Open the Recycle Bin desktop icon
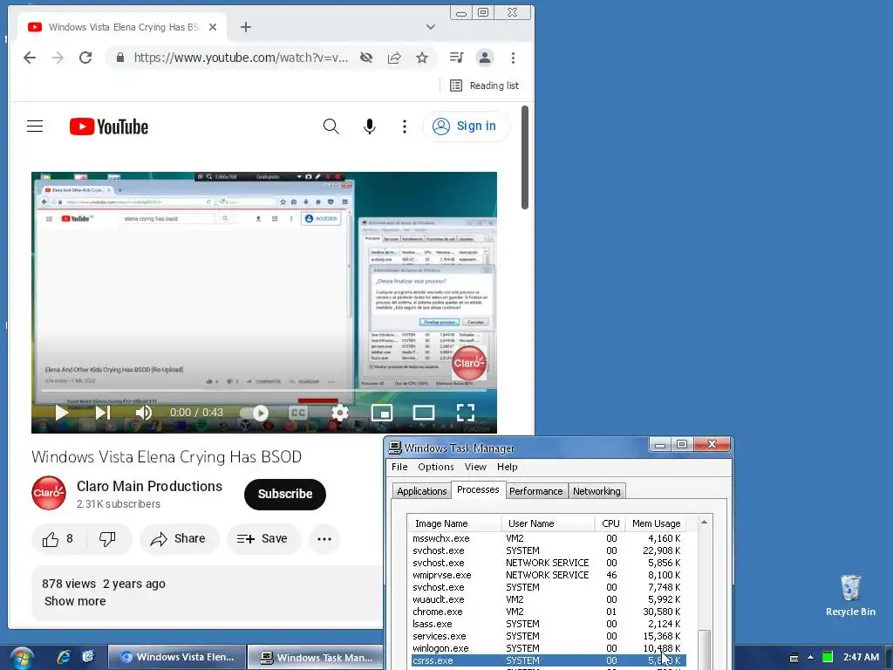Image resolution: width=893 pixels, height=670 pixels. (850, 595)
